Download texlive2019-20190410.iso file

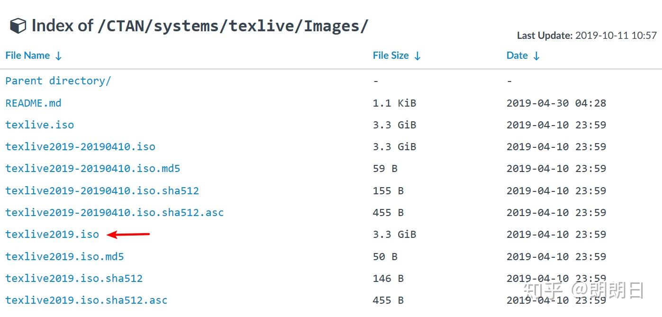pos(80,146)
